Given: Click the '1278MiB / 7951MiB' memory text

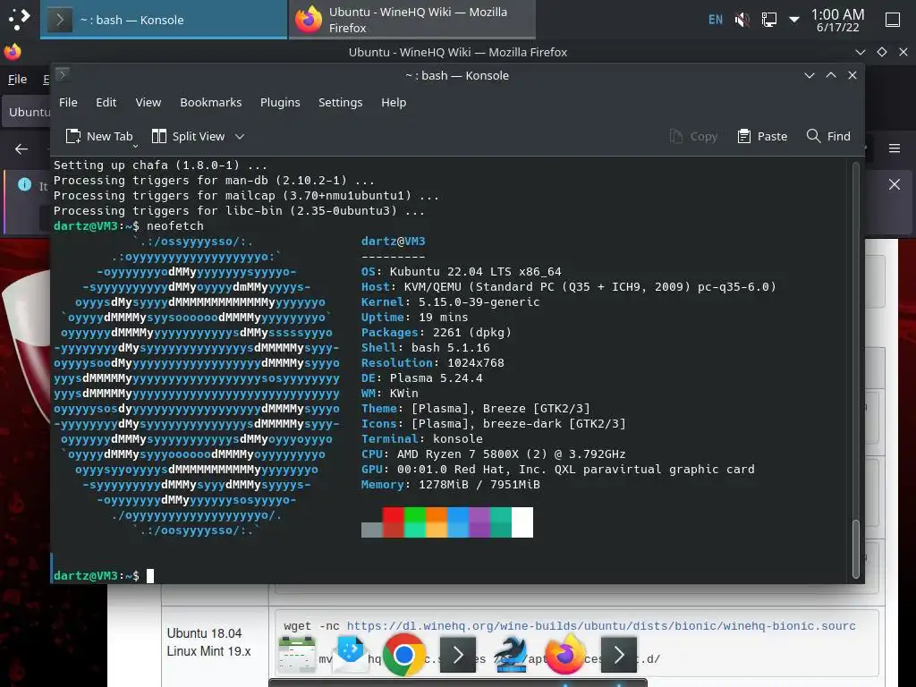Looking at the screenshot, I should pyautogui.click(x=479, y=484).
